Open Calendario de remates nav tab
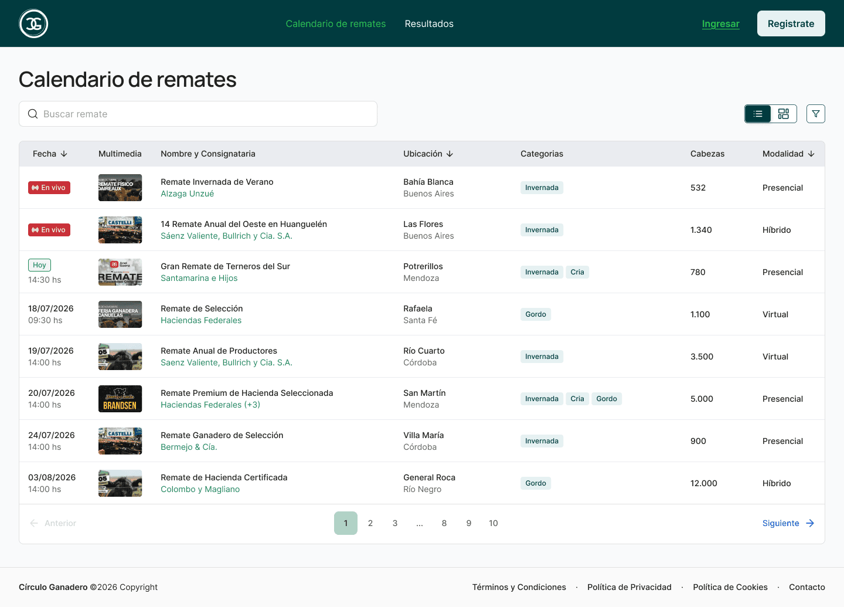 point(336,23)
